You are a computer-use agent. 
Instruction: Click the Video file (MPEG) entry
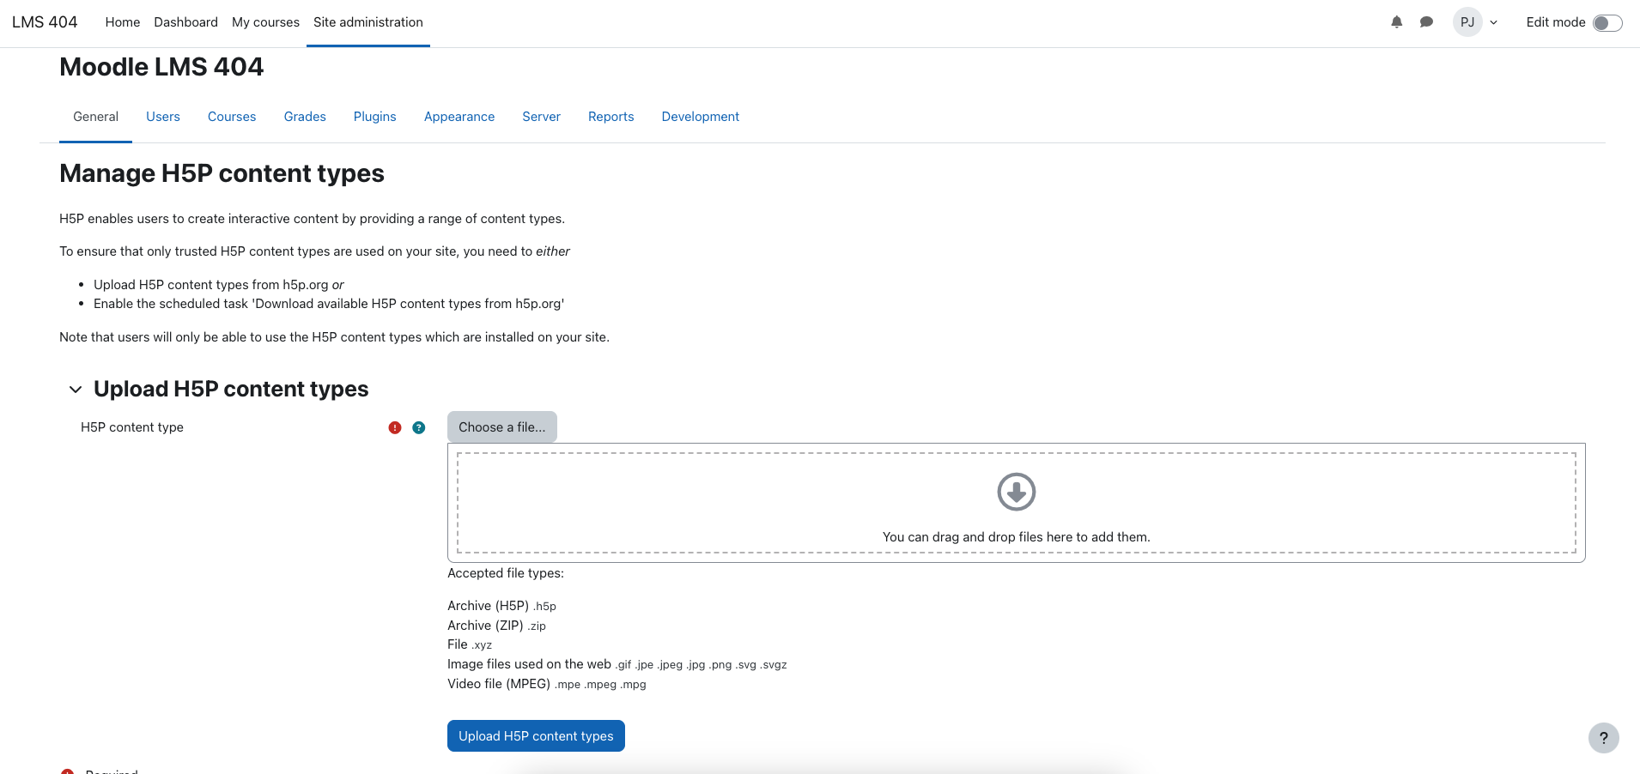coord(547,684)
